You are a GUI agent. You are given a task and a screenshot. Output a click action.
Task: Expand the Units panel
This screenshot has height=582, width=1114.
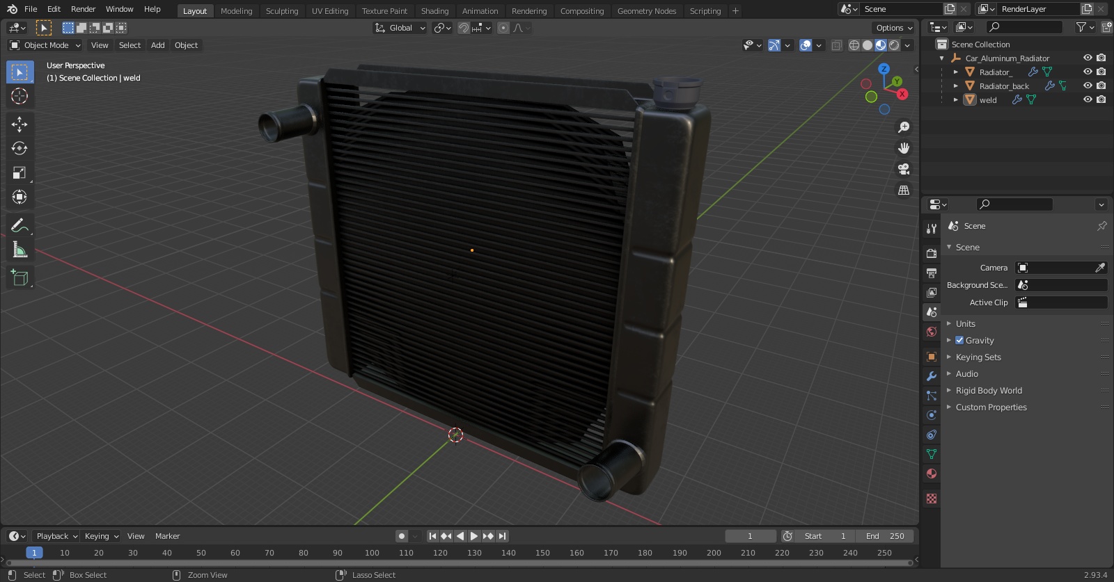[965, 324]
